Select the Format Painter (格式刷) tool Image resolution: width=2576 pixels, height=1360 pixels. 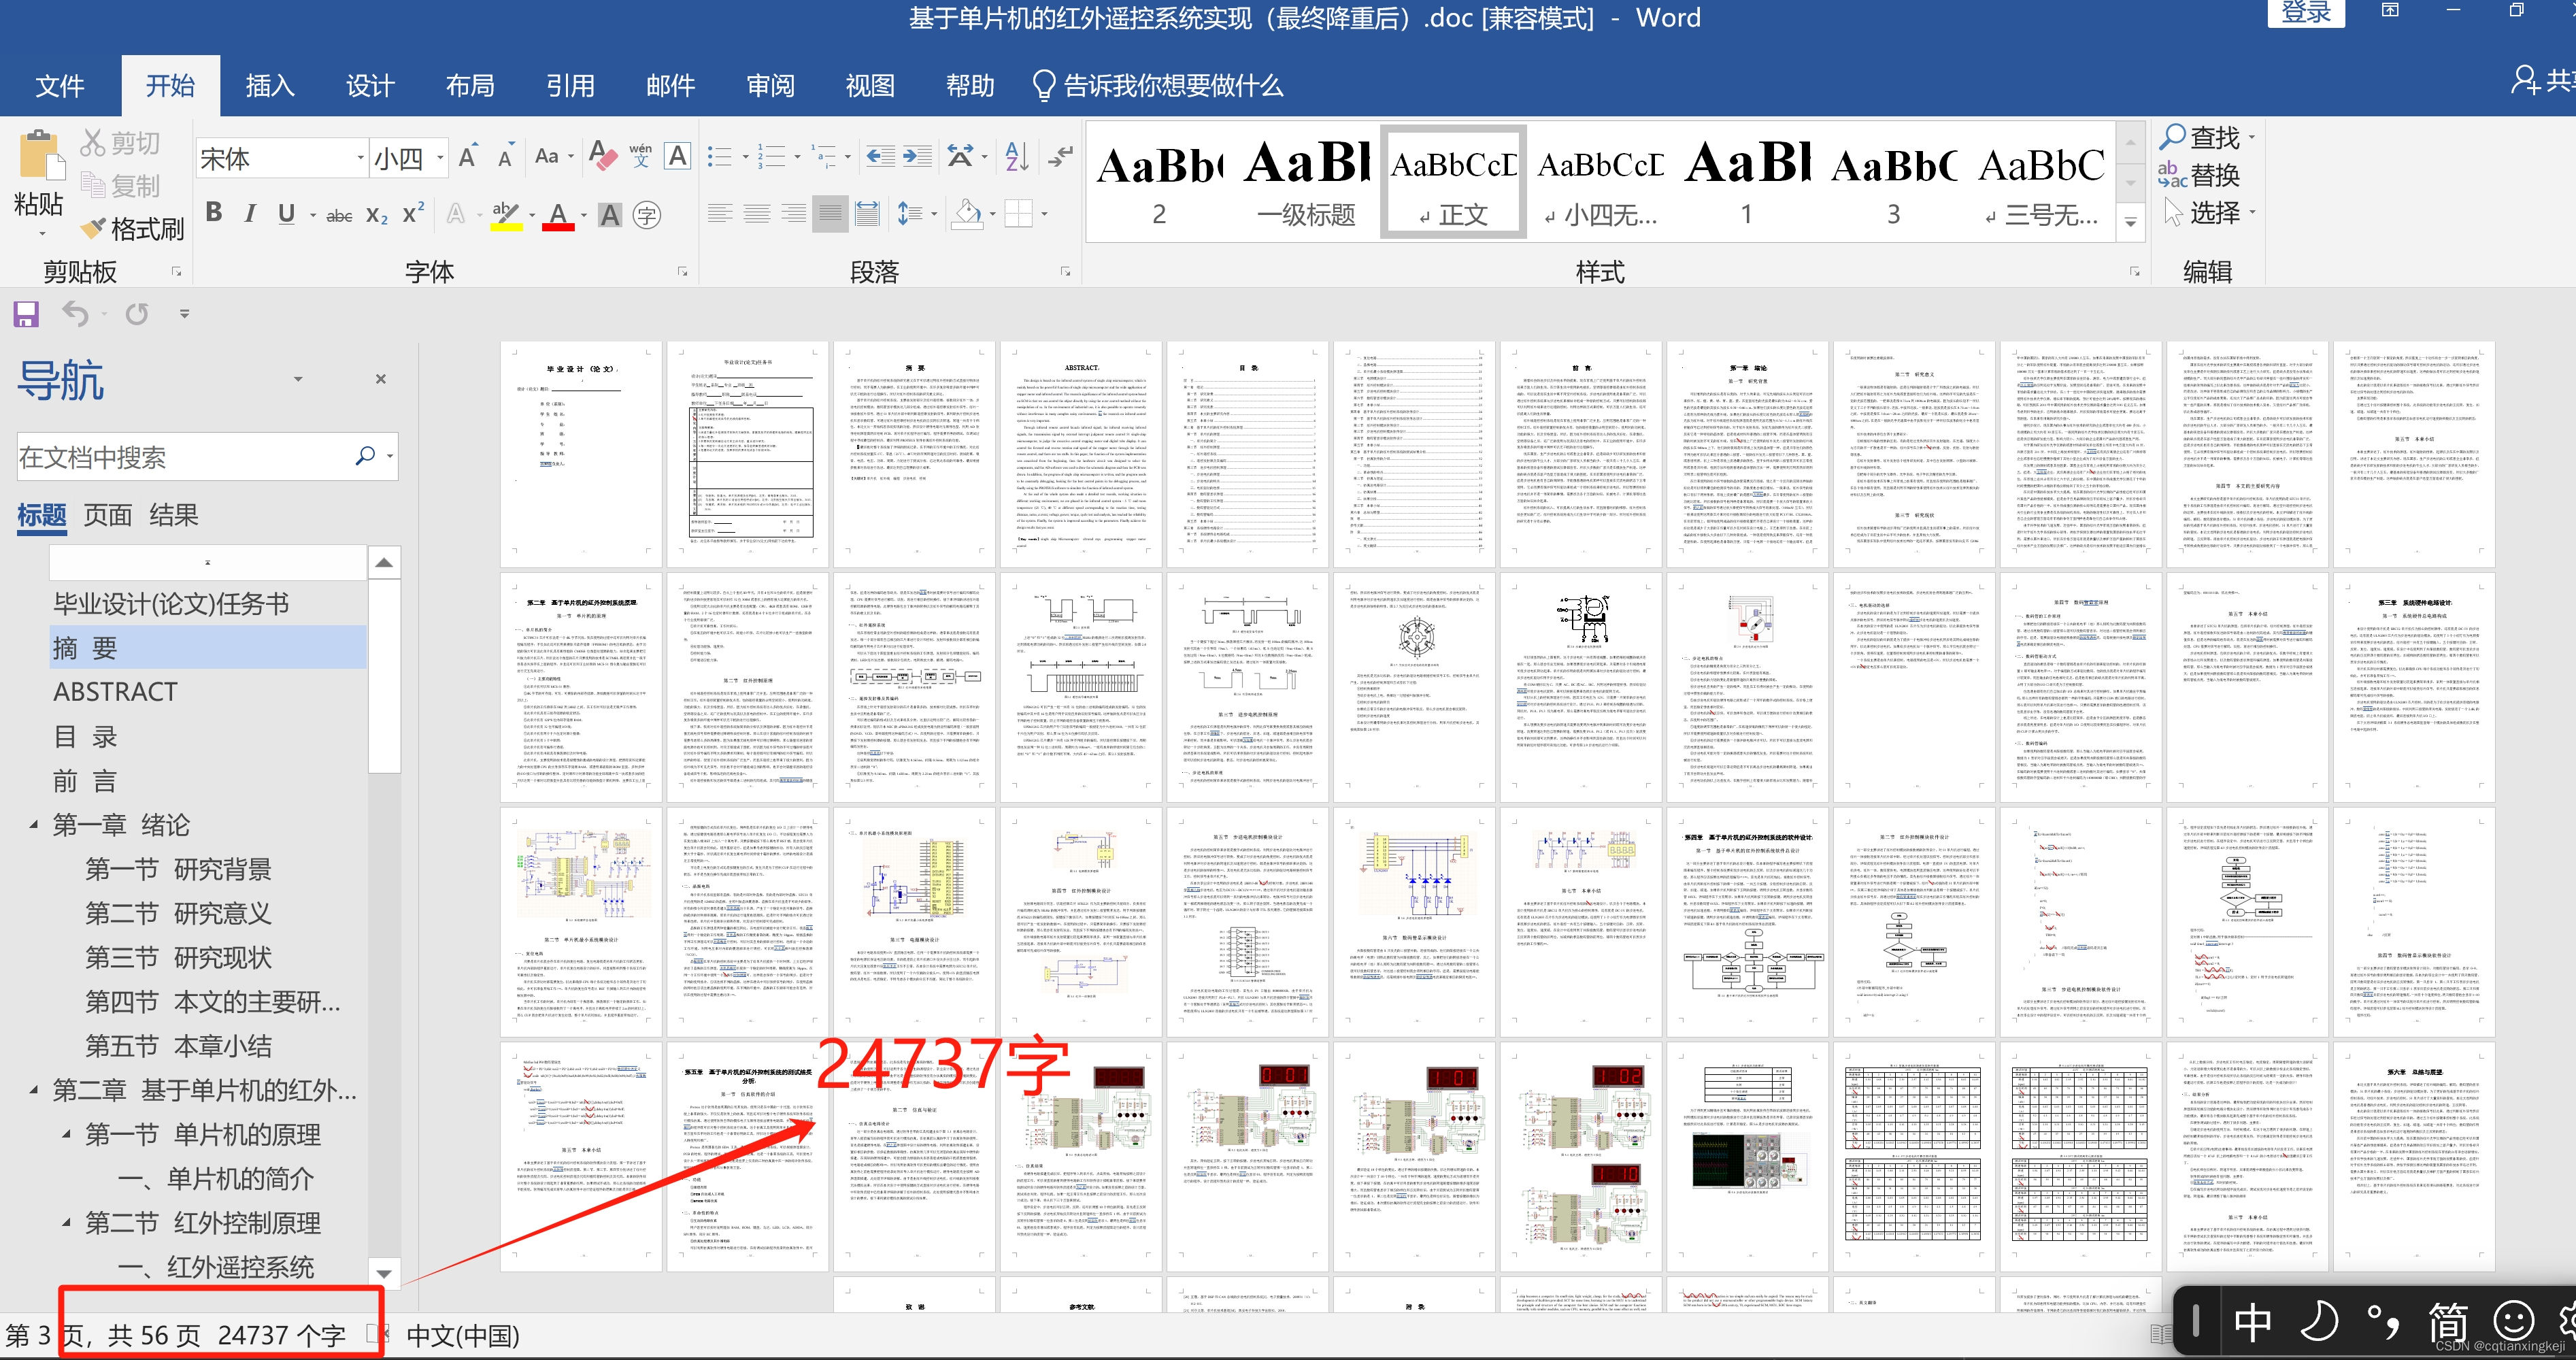133,229
